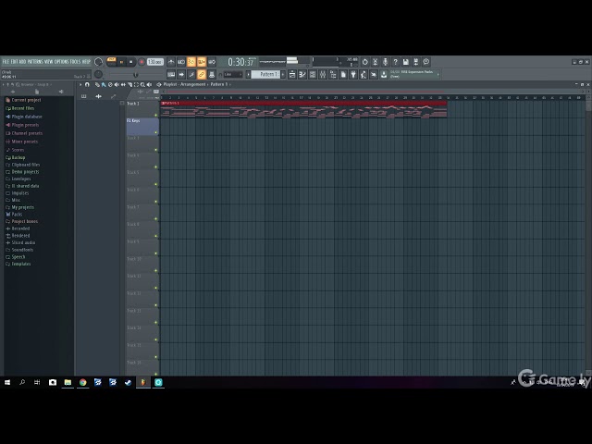
Task: Toggle the highlighted blend recording icon
Action: tap(202, 62)
